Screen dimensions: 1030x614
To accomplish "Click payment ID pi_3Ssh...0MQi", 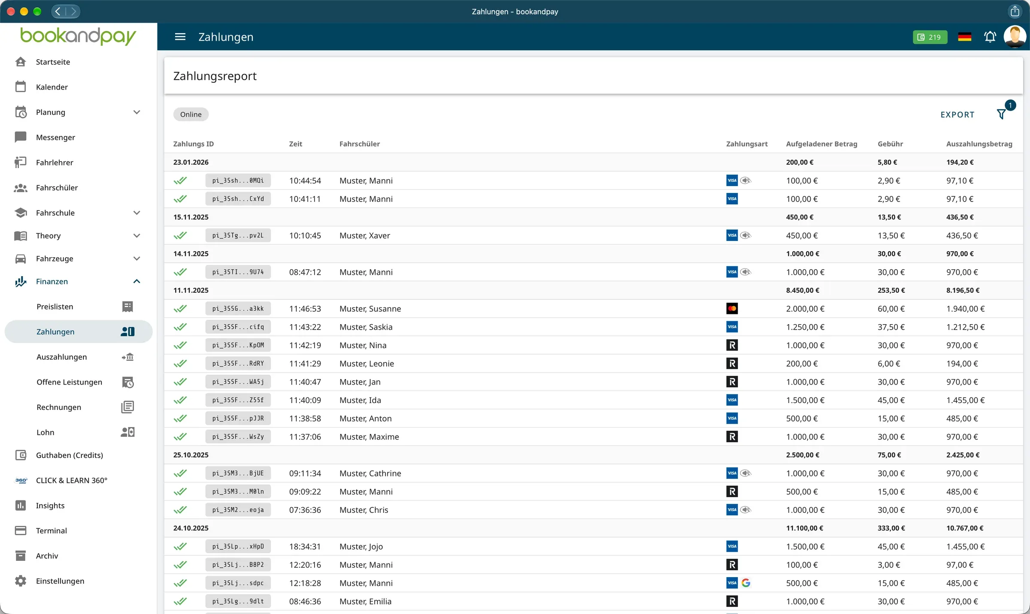I will pyautogui.click(x=238, y=181).
